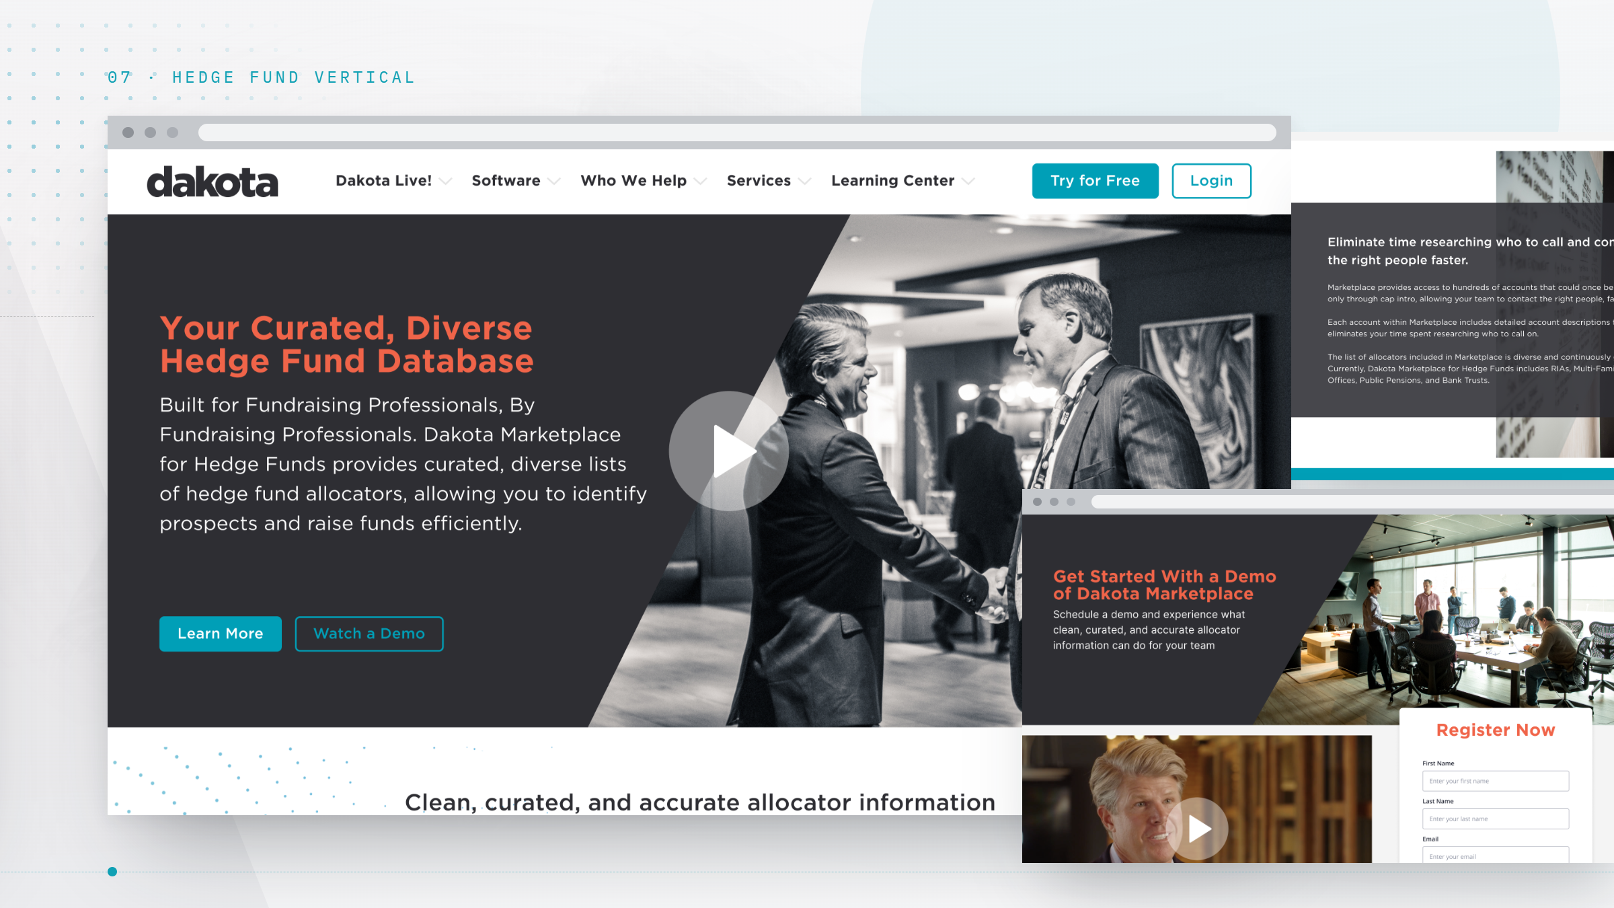Screen dimensions: 1614x908
Task: Expand the Services menu chevron
Action: pyautogui.click(x=804, y=181)
